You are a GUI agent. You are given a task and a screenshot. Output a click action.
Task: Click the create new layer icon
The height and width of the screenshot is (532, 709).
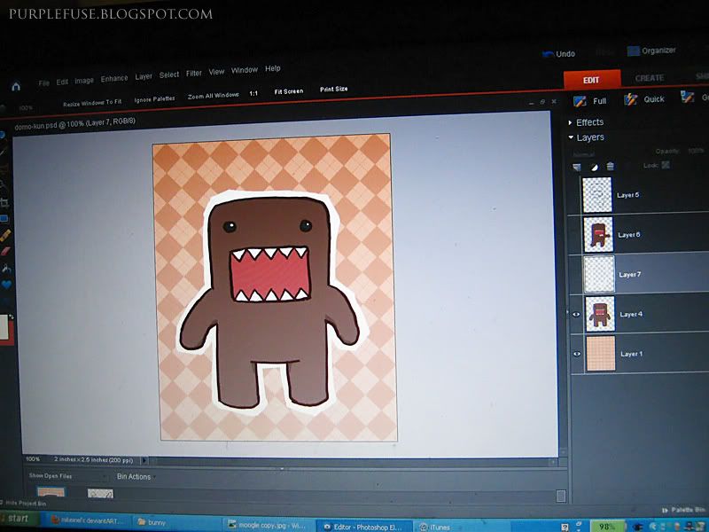577,166
